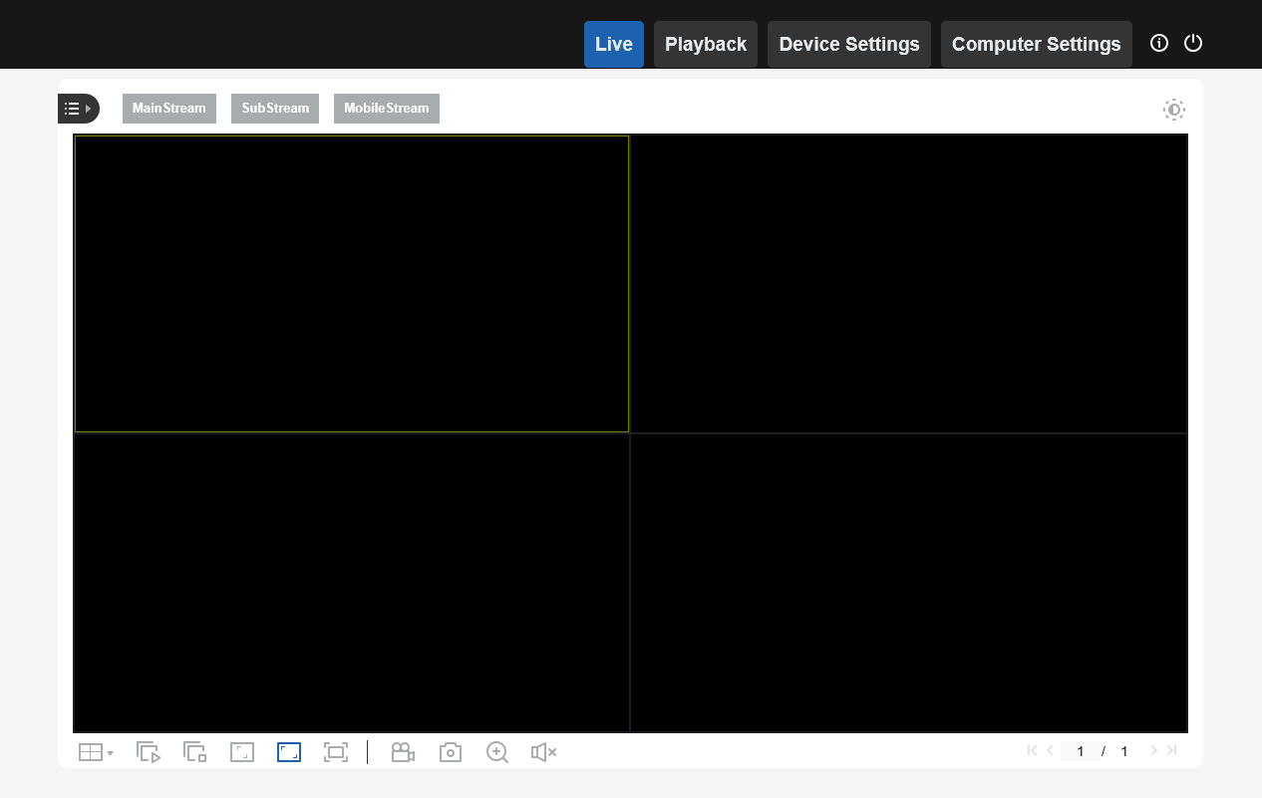The width and height of the screenshot is (1262, 798).
Task: Select MobileStream for all channels
Action: pos(387,109)
